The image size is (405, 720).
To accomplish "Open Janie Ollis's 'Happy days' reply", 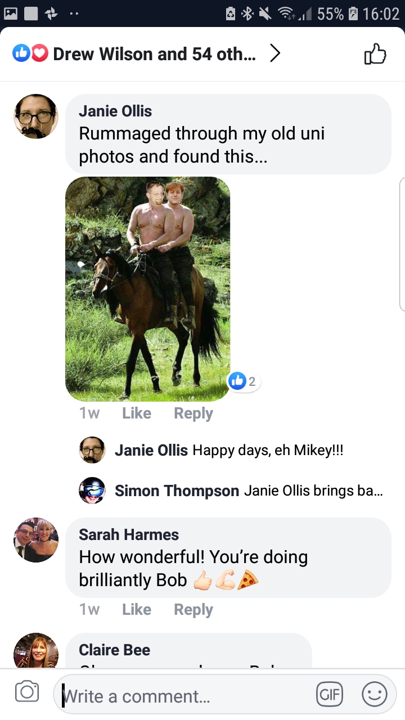I will coord(268,451).
